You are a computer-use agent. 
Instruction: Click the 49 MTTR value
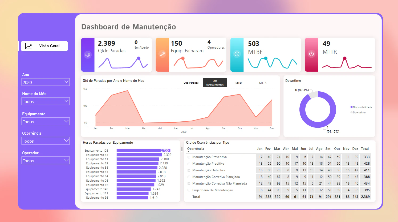point(326,44)
